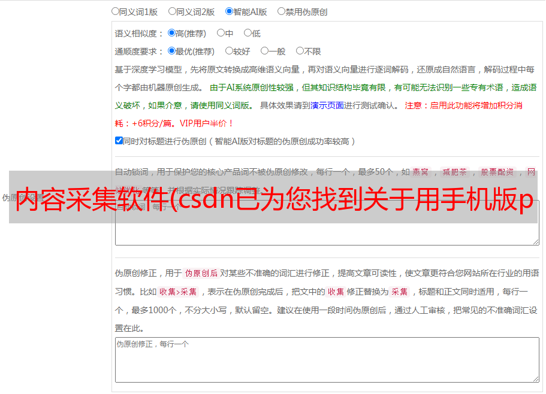
Task: Click the 伪原创后 highlighted tag
Action: pyautogui.click(x=201, y=273)
